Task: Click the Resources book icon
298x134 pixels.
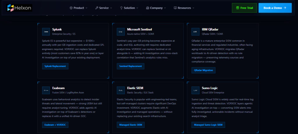Action: 175,8
